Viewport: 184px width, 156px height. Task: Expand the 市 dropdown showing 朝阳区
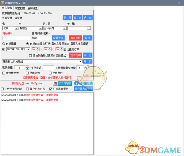pos(40,28)
